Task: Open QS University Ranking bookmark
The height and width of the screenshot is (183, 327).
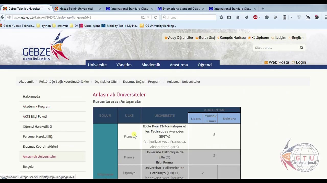Action: (x=158, y=26)
